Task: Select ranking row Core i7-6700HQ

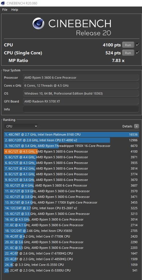Action: tap(71, 253)
